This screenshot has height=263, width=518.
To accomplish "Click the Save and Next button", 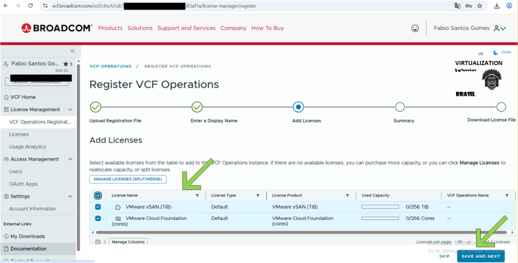I will 480,256.
